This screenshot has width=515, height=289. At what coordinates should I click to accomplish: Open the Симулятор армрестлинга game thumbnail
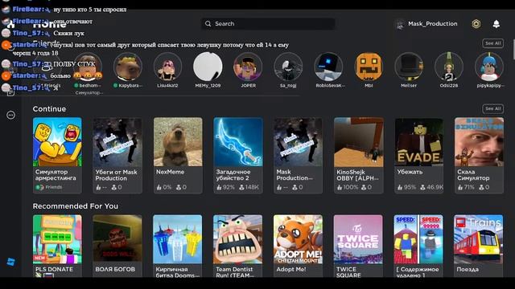(x=57, y=142)
